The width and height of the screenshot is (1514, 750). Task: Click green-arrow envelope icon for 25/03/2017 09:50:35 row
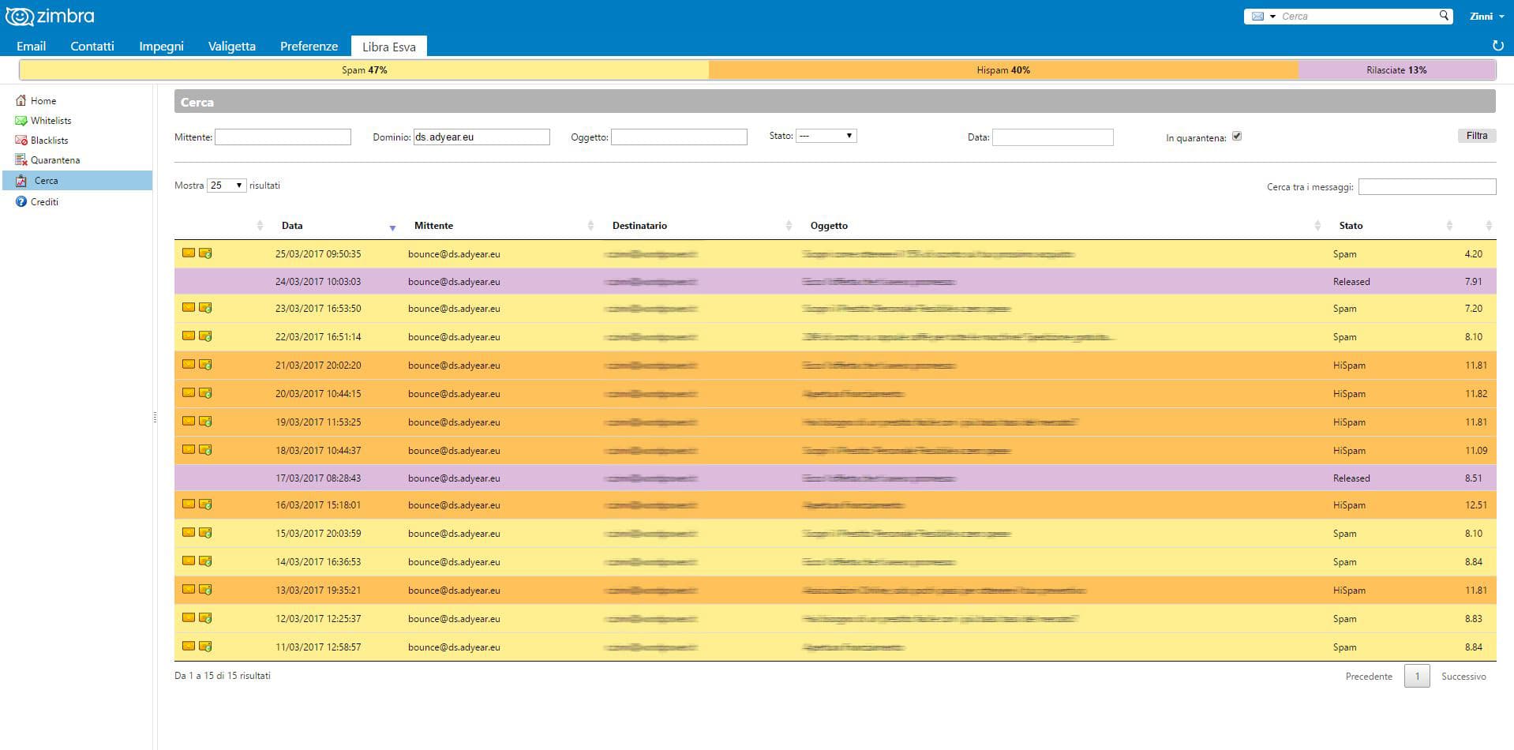click(205, 253)
